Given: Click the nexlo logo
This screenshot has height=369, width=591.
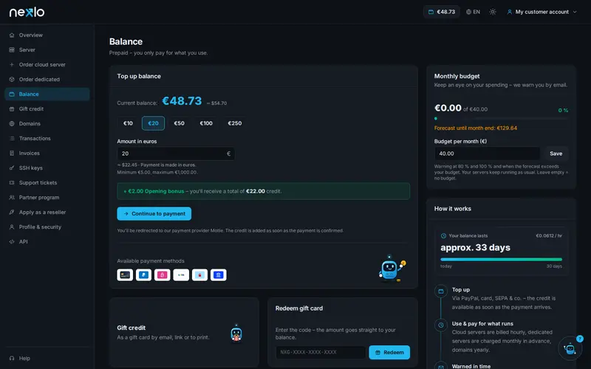Looking at the screenshot, I should coord(27,12).
